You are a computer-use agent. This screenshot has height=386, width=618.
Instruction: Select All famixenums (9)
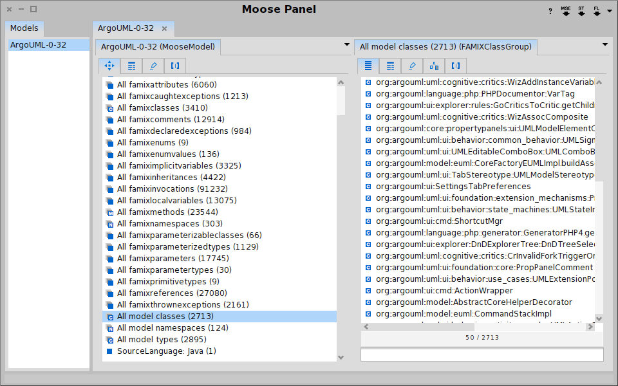point(220,143)
